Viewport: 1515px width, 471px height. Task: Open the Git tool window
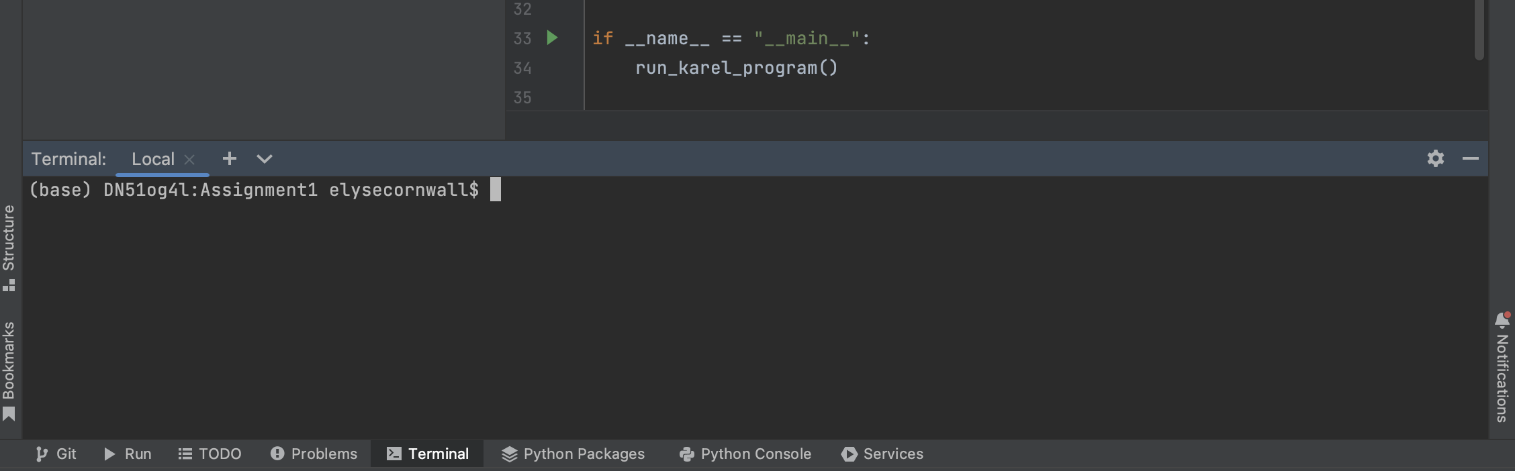coord(56,454)
